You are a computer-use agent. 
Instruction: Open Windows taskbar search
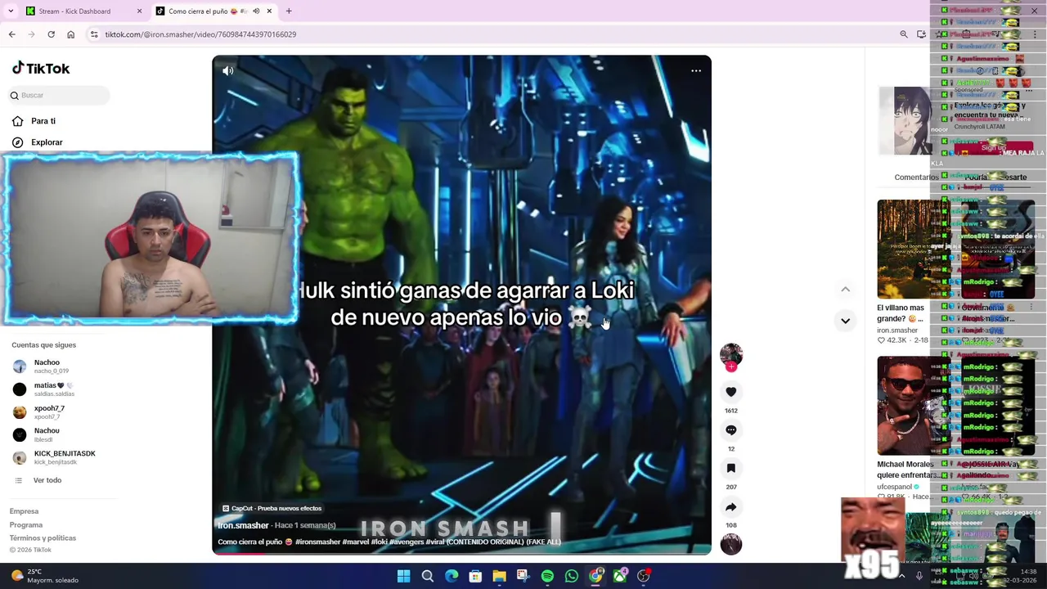pos(427,576)
